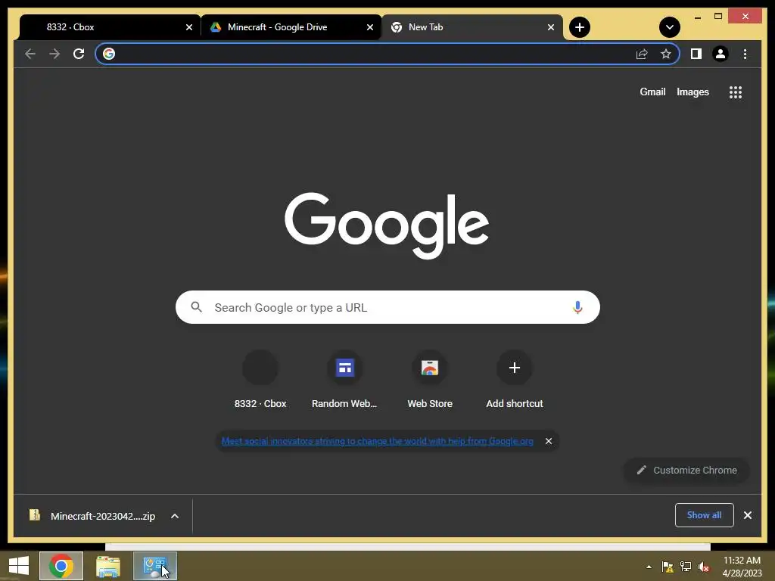This screenshot has height=581, width=775.
Task: Switch to the 8332 · Cbox tab
Action: pos(109,27)
